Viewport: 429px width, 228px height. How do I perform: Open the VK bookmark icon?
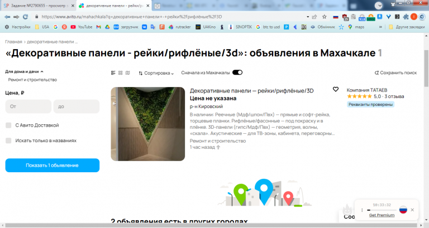pos(144,27)
